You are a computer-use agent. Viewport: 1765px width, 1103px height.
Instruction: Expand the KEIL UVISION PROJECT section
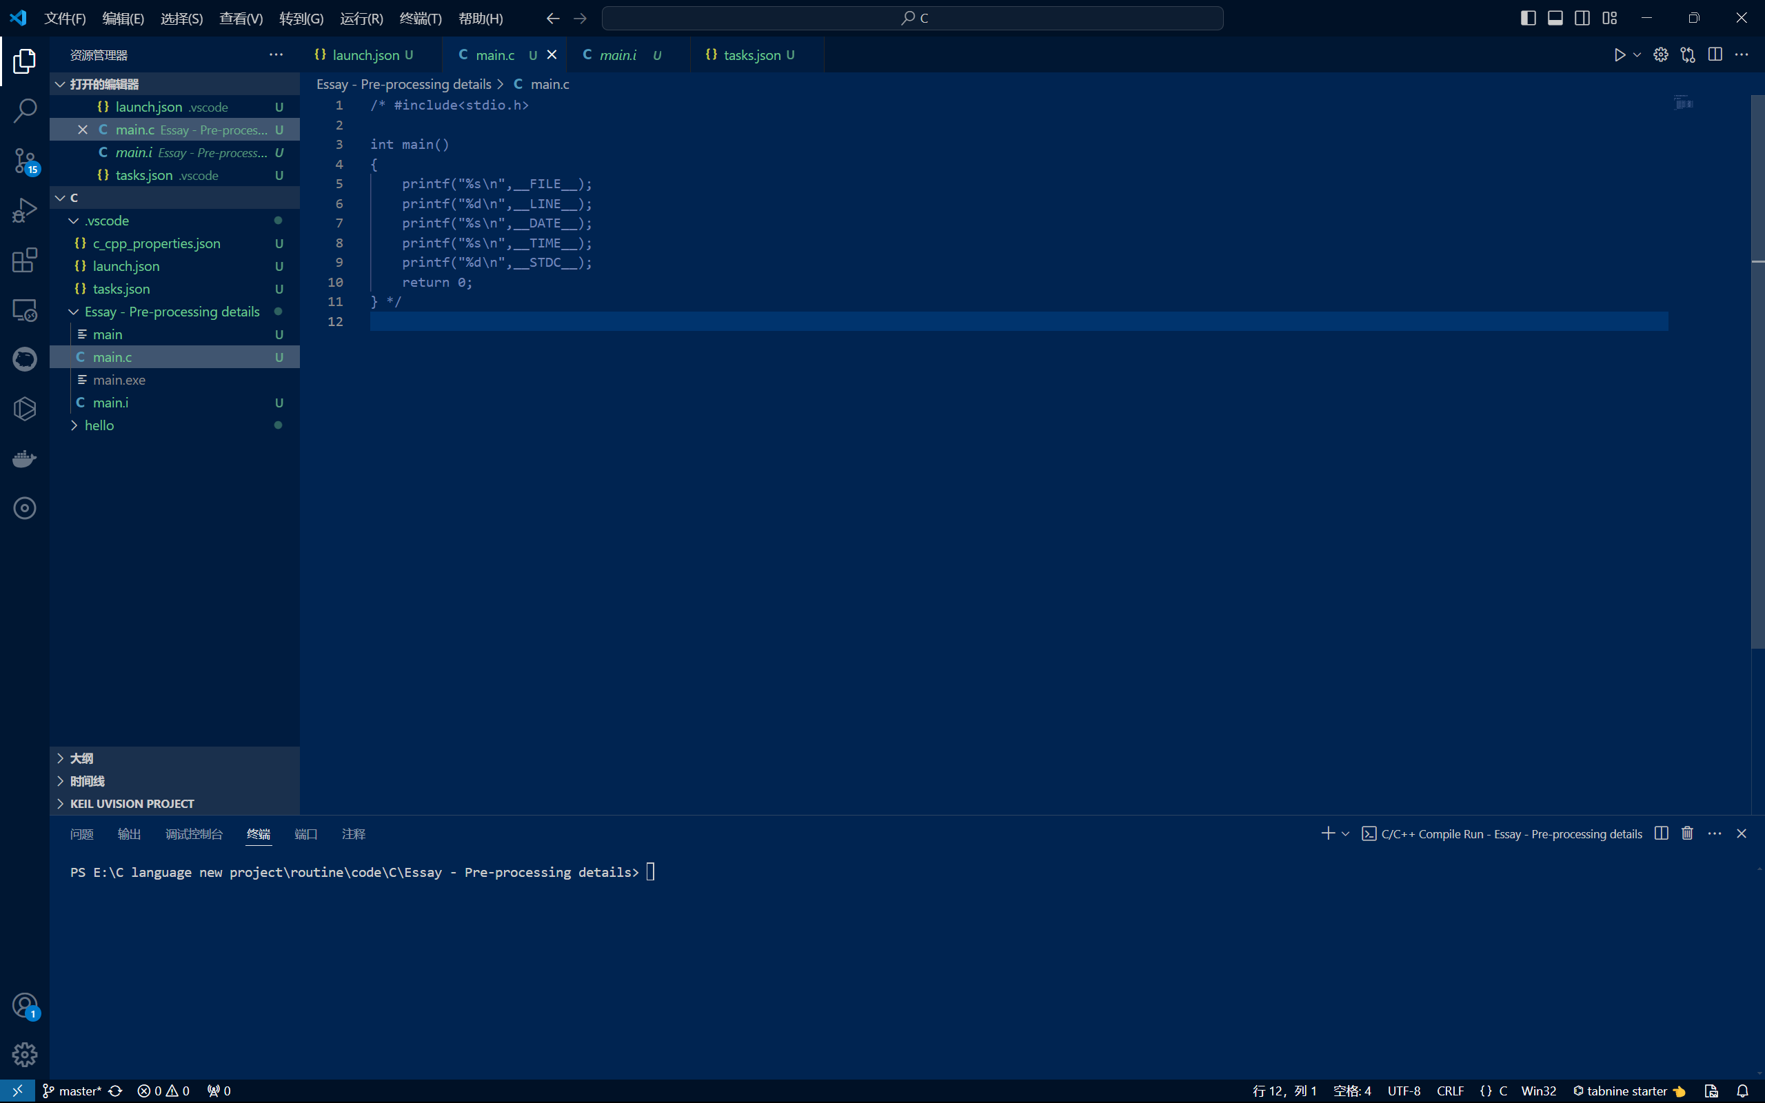(x=174, y=803)
